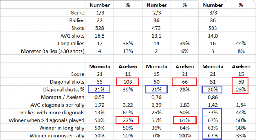This screenshot has height=140, width=256.
Task: Click the Game 2/3 cell
Action: point(156,13)
